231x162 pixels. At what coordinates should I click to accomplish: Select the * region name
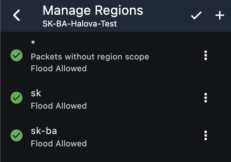pyautogui.click(x=33, y=43)
